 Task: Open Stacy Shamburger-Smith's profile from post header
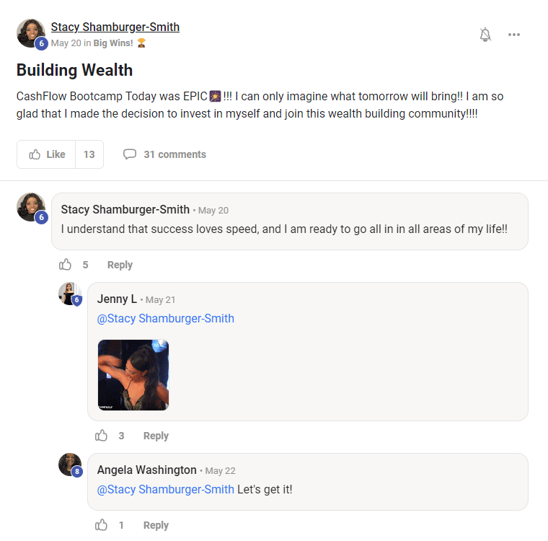coord(115,27)
